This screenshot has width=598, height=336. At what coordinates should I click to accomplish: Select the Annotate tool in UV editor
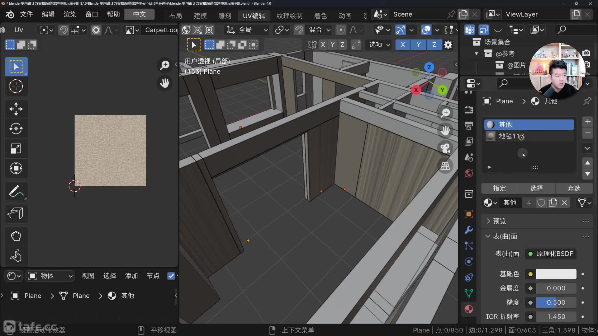pyautogui.click(x=16, y=191)
